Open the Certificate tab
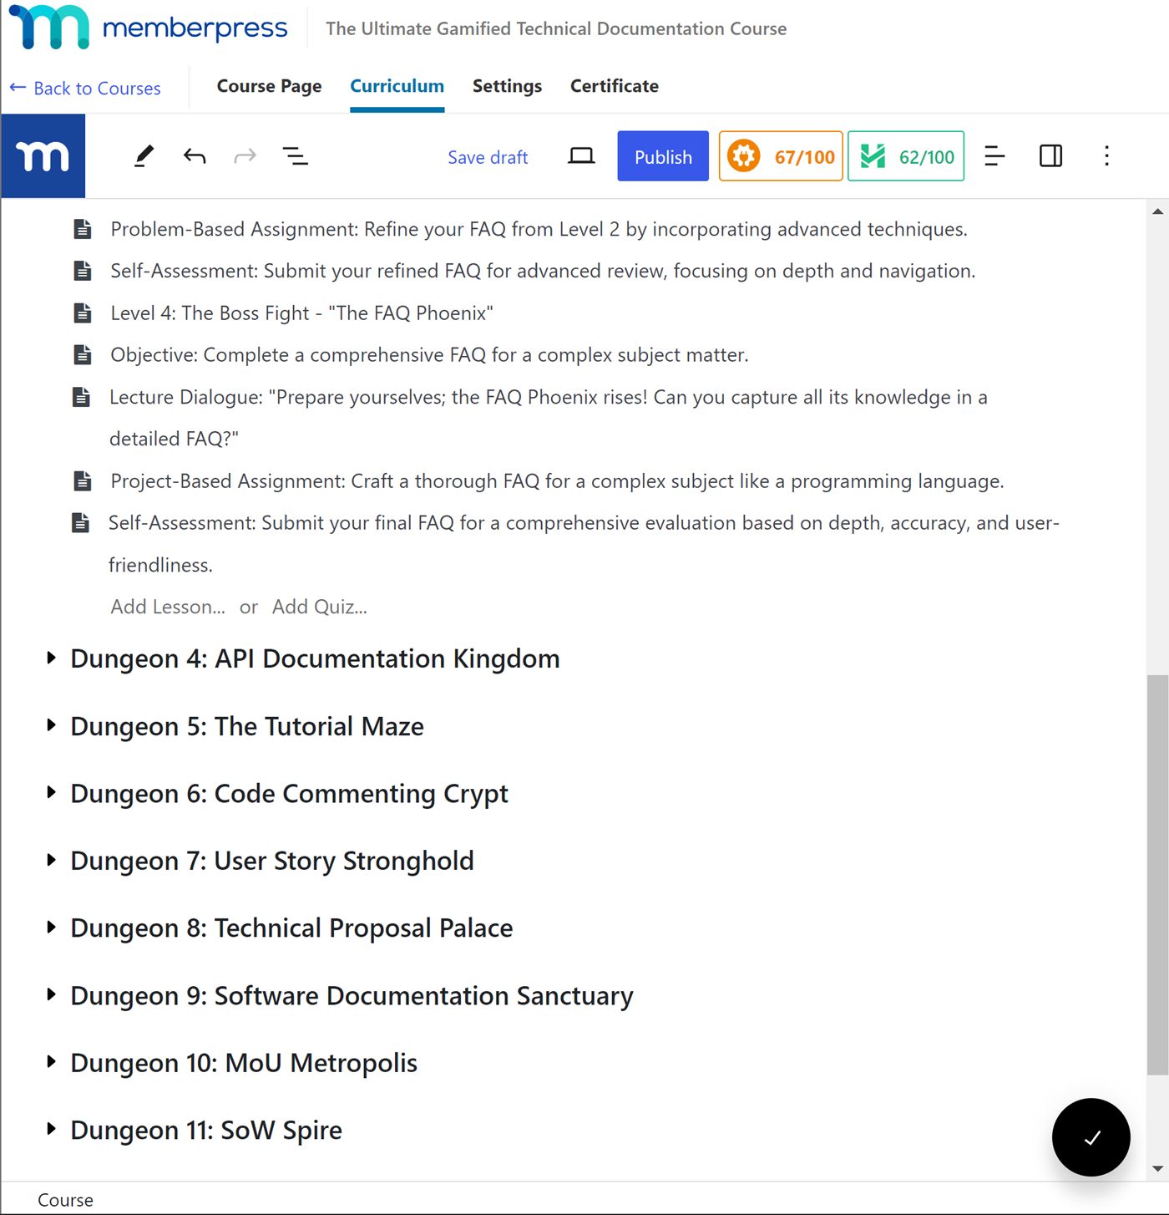Image resolution: width=1169 pixels, height=1215 pixels. coord(615,86)
